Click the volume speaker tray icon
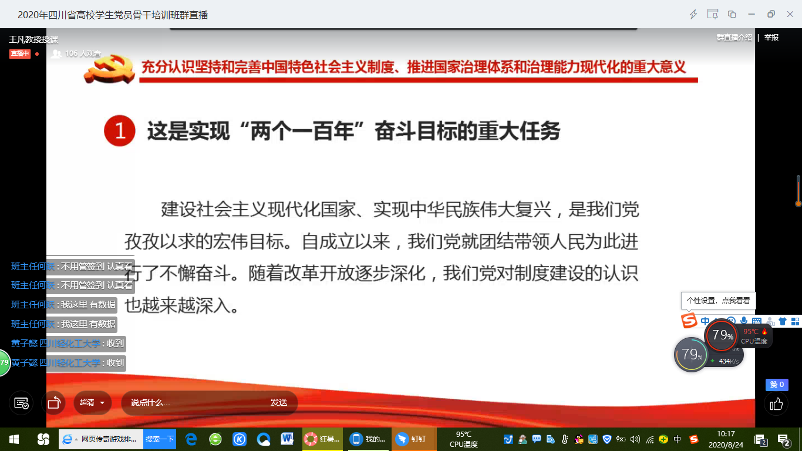Viewport: 802px width, 451px height. click(x=635, y=439)
